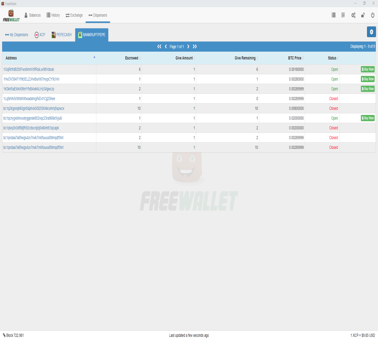
Task: Open address bc1q2lrgsnqh60gn5dph4x50l25004kcxhmj5spwcx
Action: (x=34, y=108)
